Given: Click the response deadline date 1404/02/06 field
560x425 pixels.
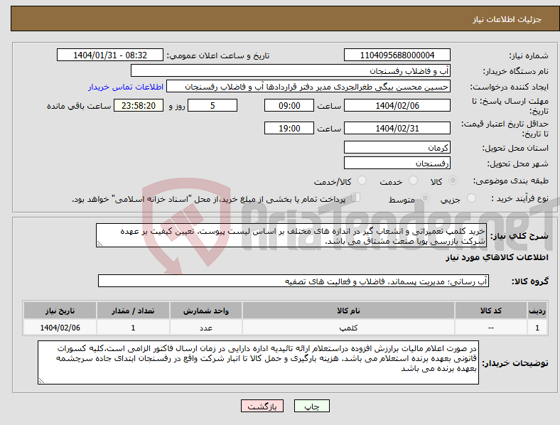Looking at the screenshot, I should click(397, 105).
